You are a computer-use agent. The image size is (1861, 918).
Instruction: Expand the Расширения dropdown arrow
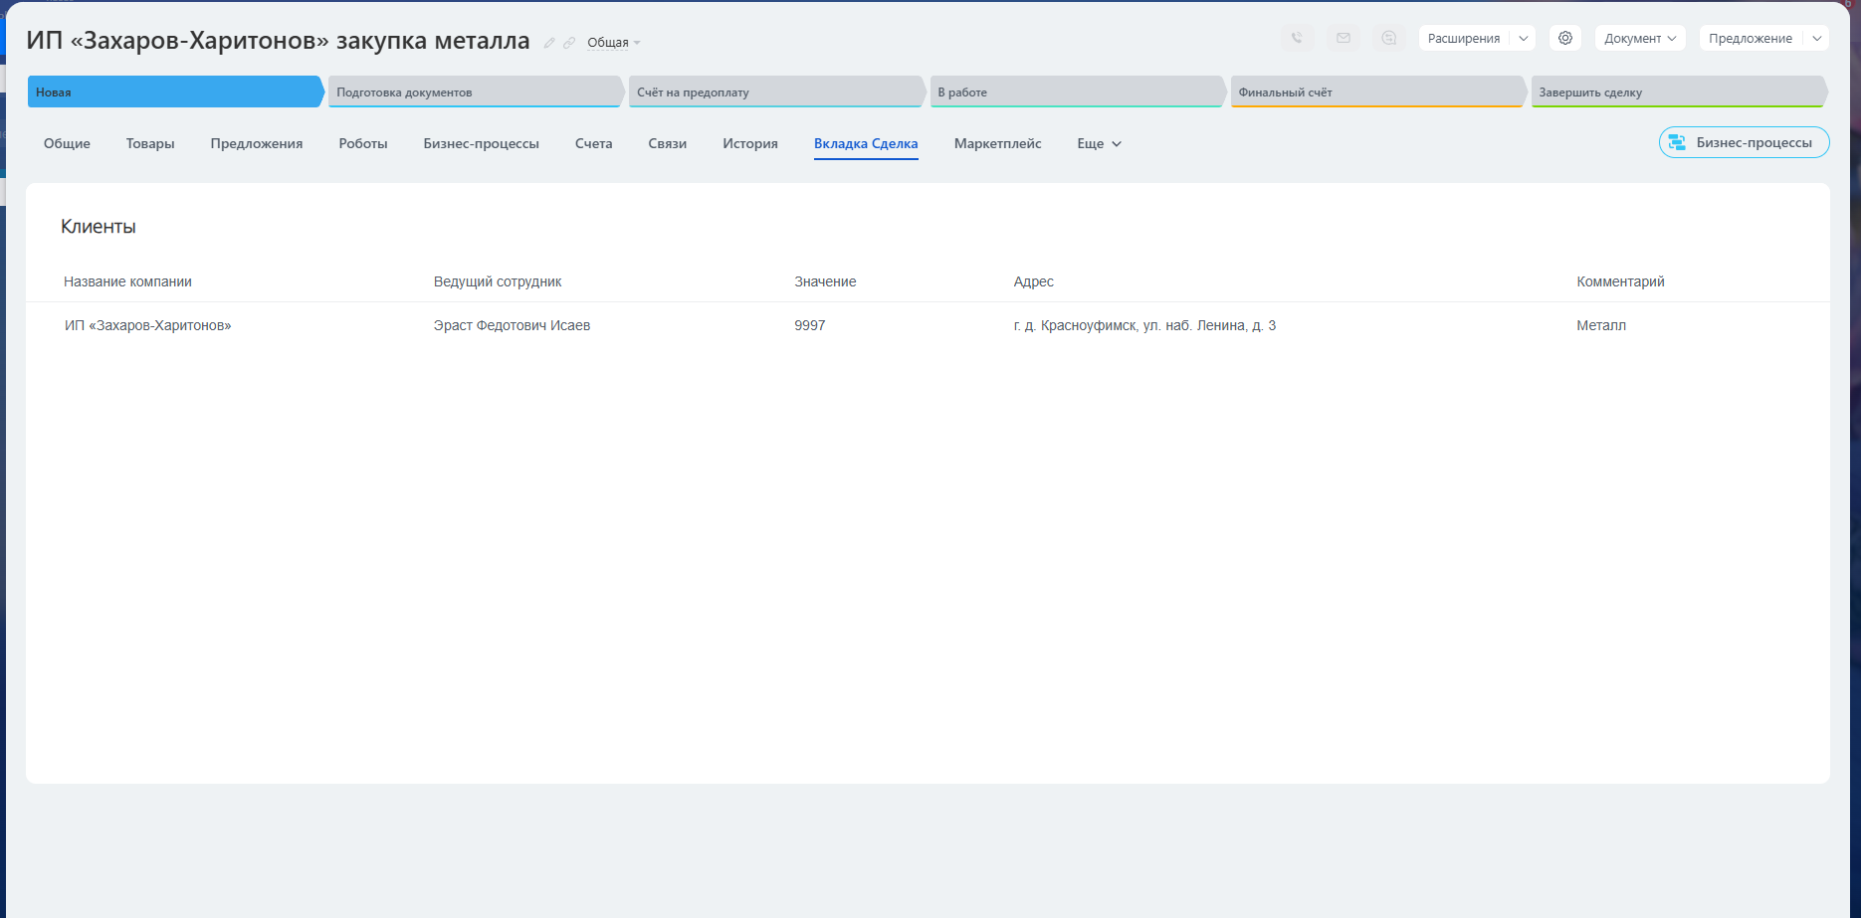[x=1523, y=39]
